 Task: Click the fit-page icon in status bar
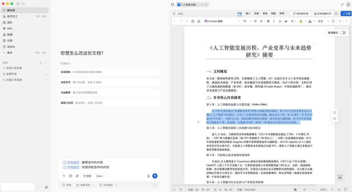click(x=339, y=190)
